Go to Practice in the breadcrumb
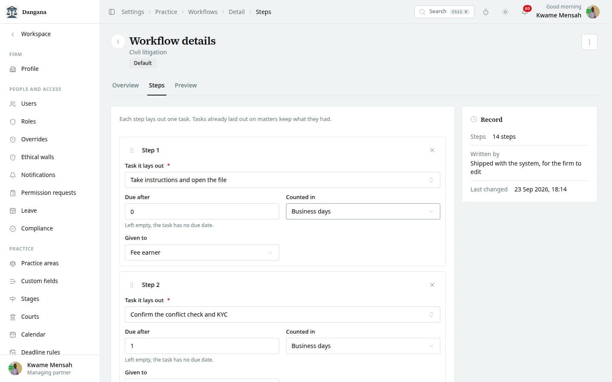 coord(166,12)
